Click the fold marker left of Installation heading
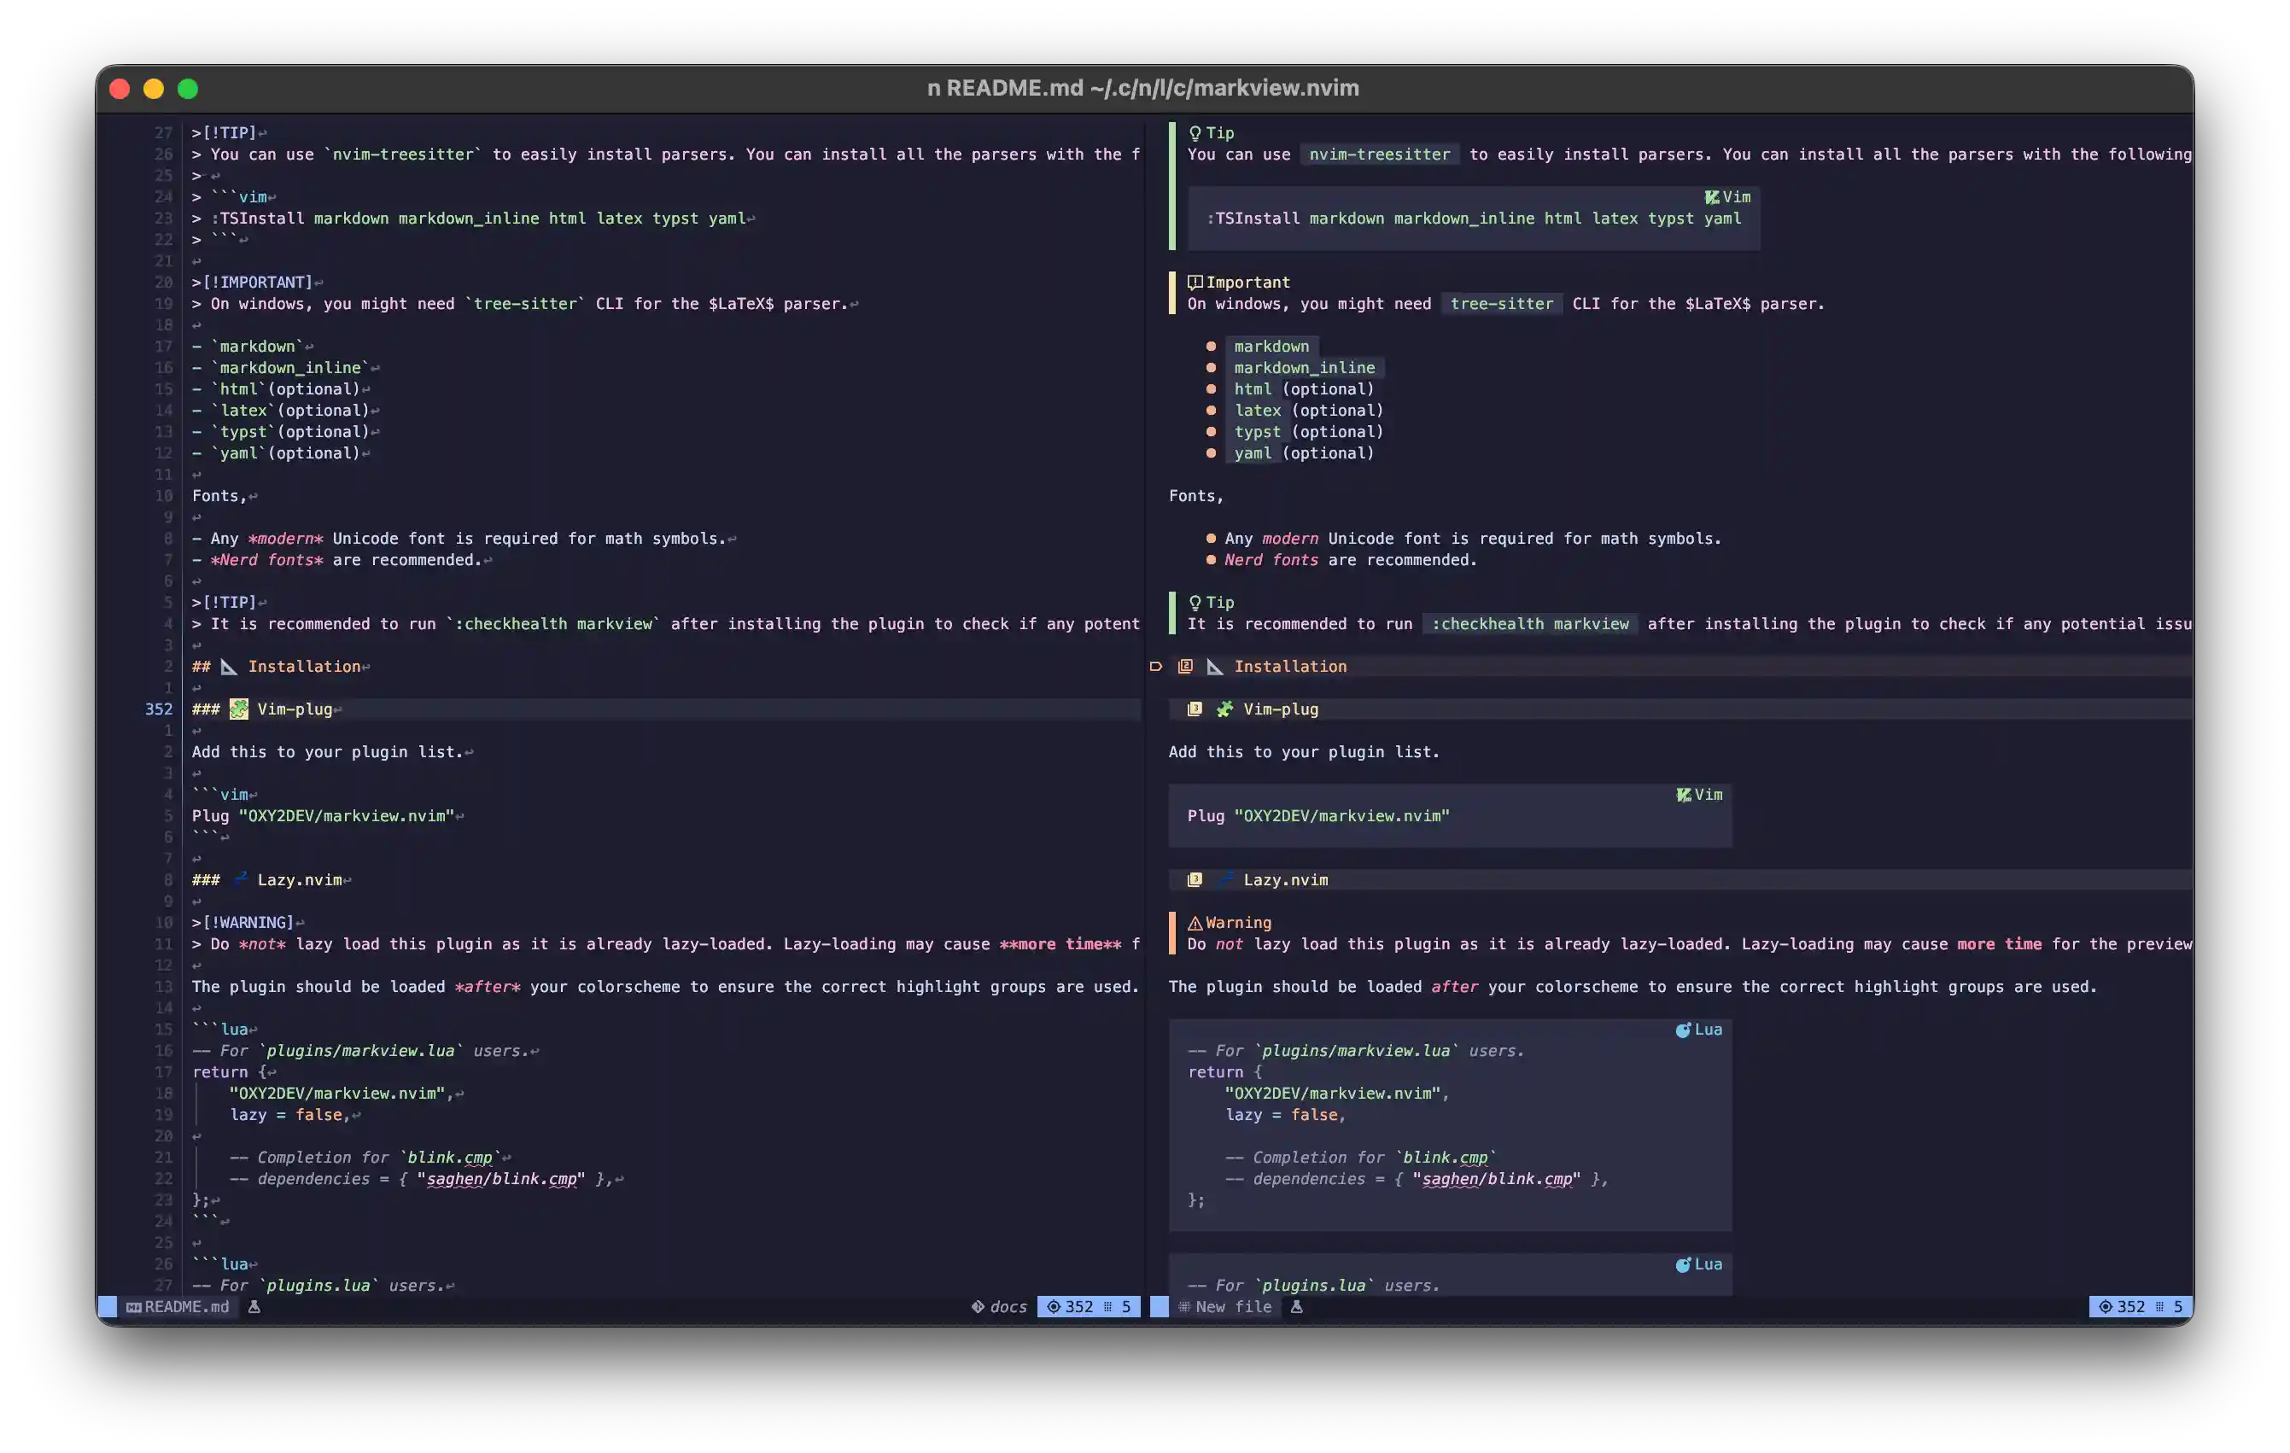This screenshot has height=1453, width=2290. tap(1155, 667)
